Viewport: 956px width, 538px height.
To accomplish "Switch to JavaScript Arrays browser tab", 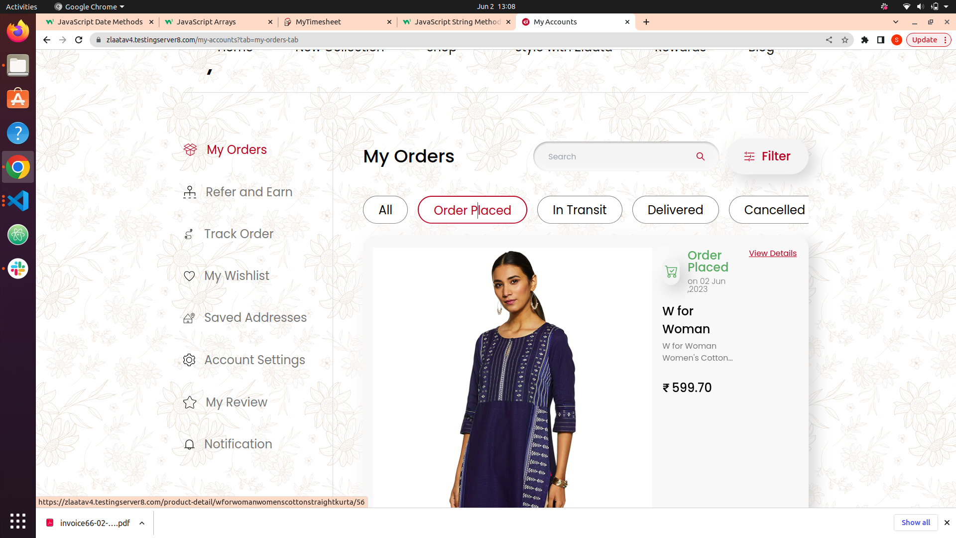I will click(206, 22).
